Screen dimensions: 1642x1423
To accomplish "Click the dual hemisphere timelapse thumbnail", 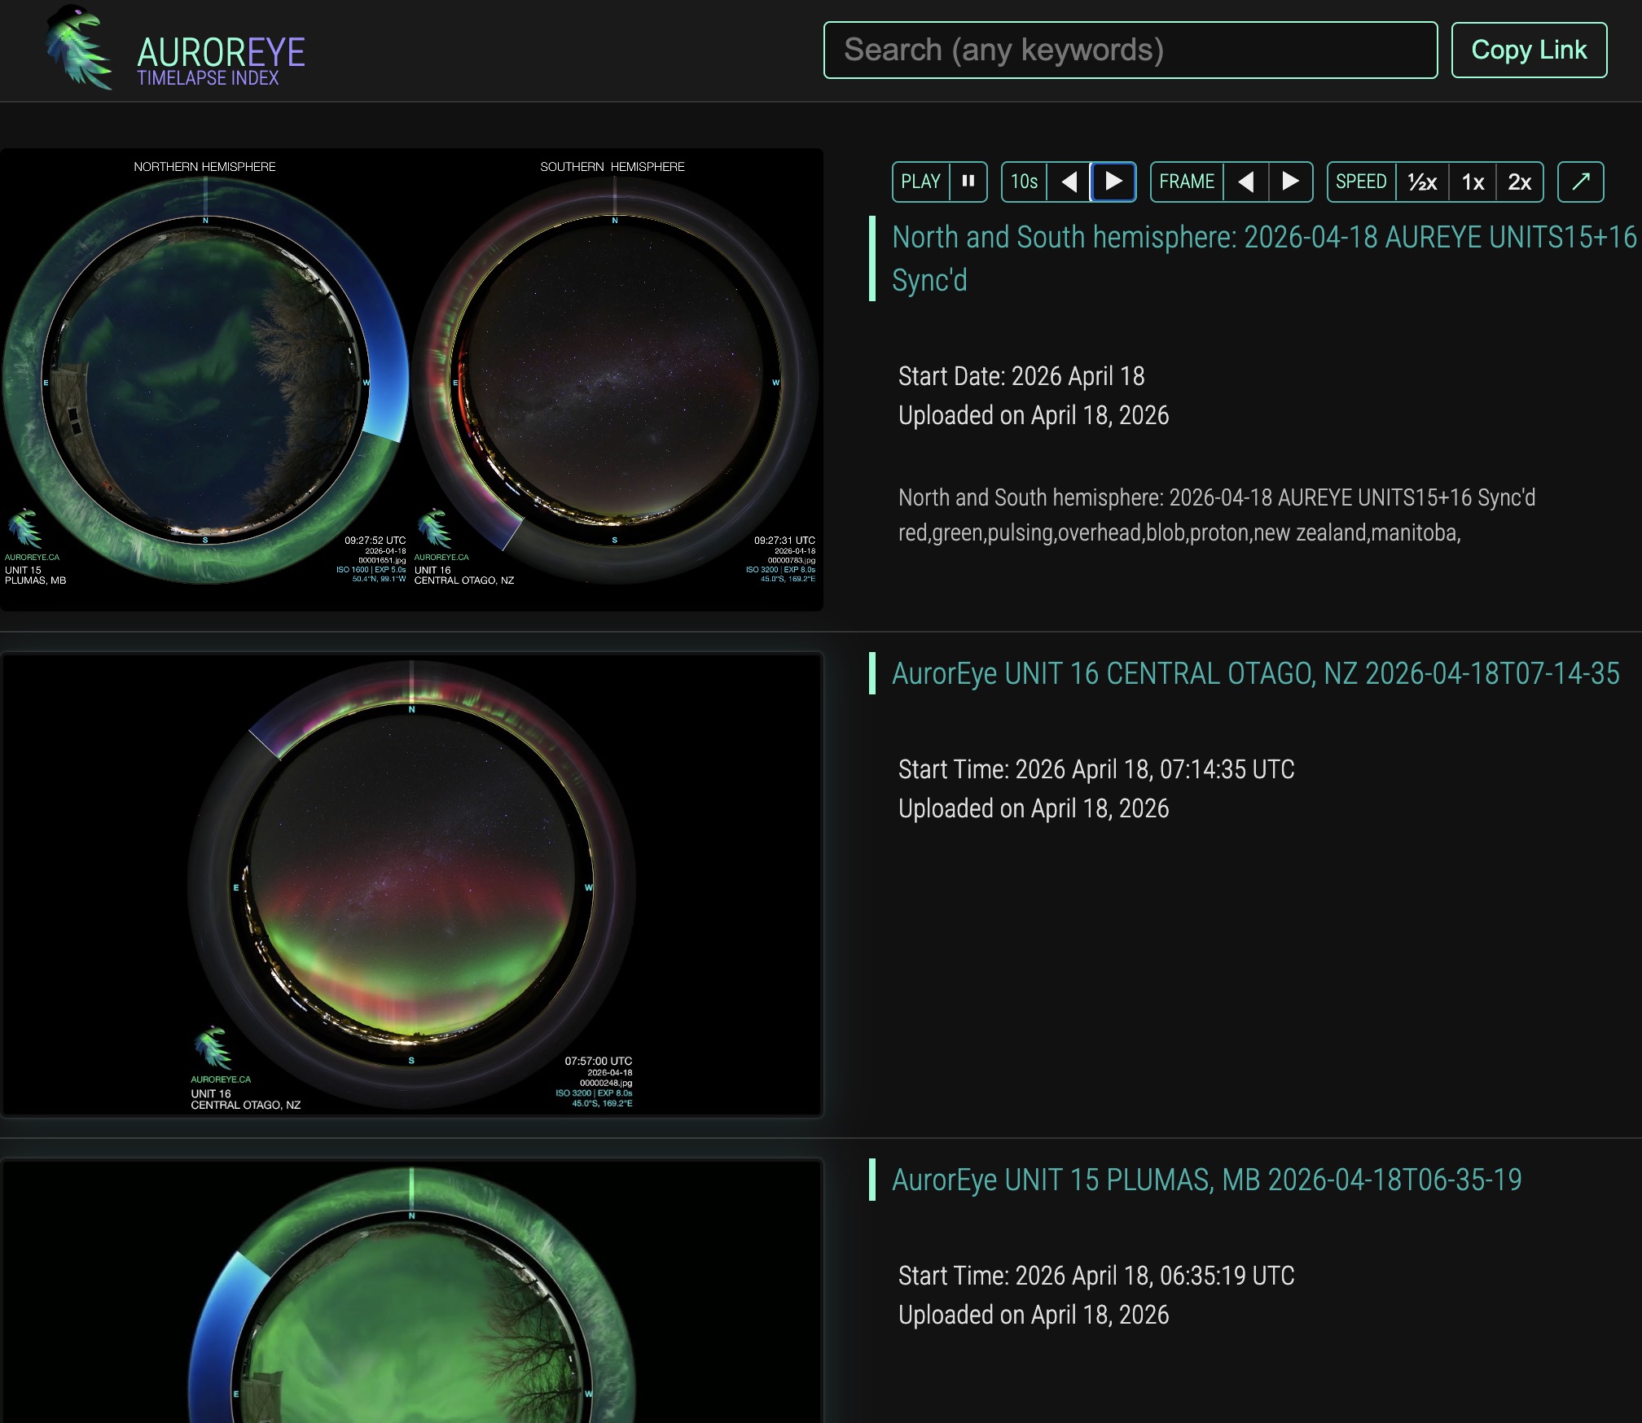I will point(411,379).
